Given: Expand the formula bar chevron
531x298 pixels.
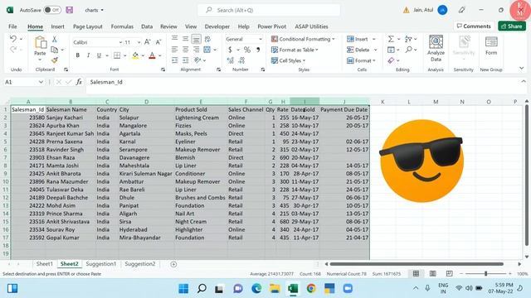Looking at the screenshot, I should click(524, 81).
